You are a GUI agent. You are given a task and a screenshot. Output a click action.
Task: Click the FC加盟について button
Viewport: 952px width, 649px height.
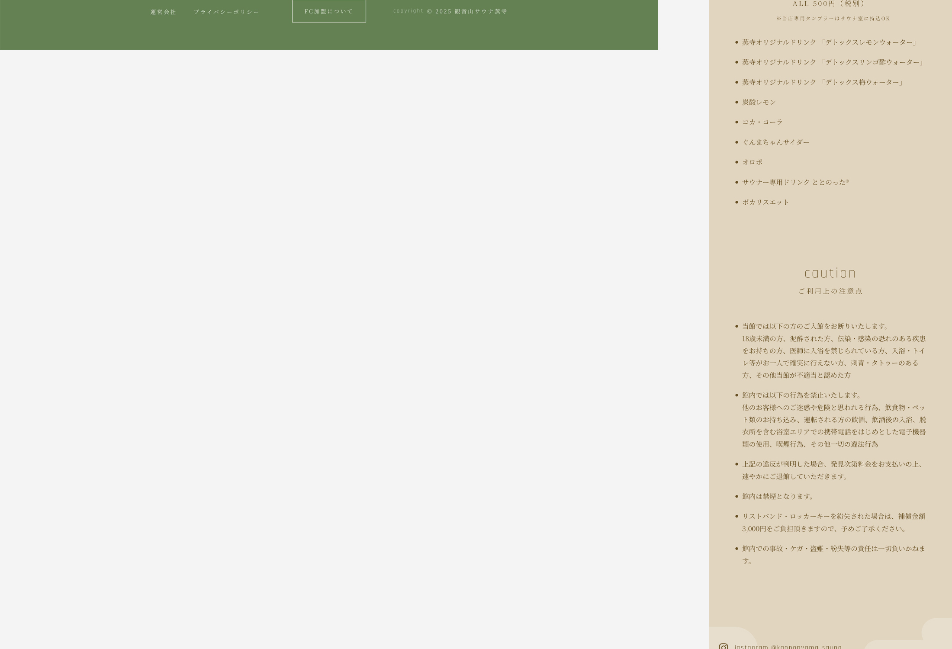[x=329, y=11]
